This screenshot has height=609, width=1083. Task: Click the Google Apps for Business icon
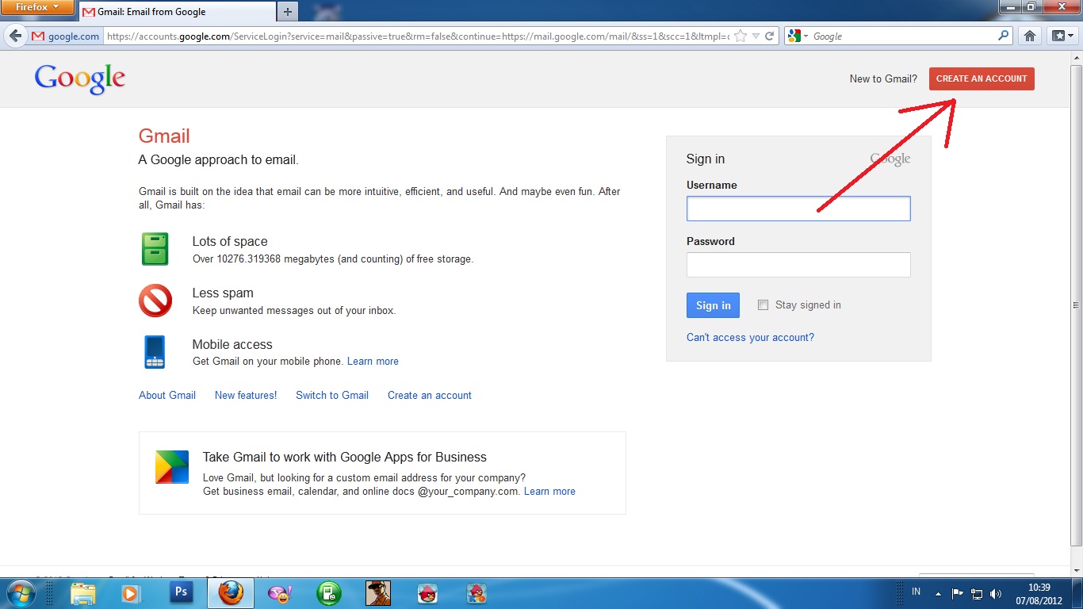[x=172, y=467]
